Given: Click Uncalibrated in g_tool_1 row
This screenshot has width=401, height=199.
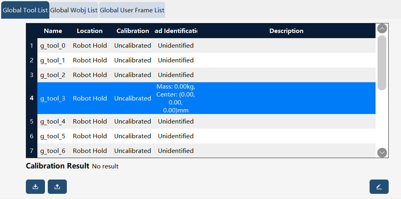Looking at the screenshot, I should pyautogui.click(x=132, y=60).
